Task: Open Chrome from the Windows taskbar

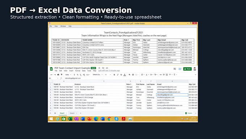Action: (x=109, y=119)
